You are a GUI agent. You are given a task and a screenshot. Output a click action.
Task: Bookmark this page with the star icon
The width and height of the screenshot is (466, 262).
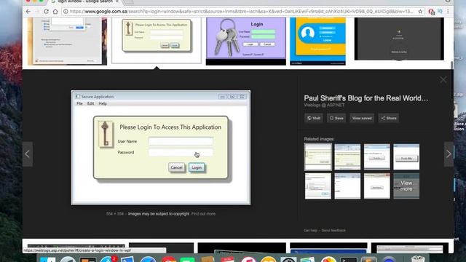click(x=420, y=12)
